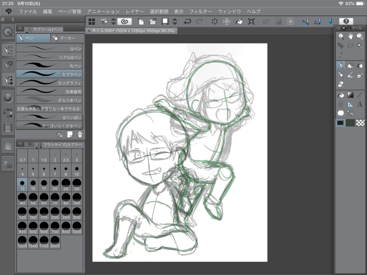Viewport: 367px width, 275px height.
Task: Select the Zoom magnifier tool in Tool palette
Action: pos(341,36)
